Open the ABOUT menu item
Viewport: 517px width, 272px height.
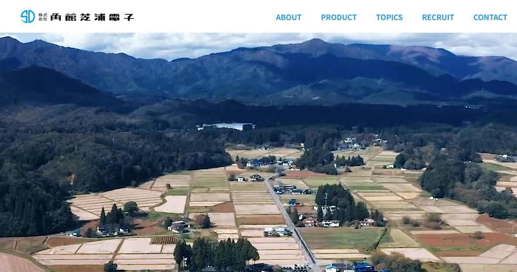(289, 17)
